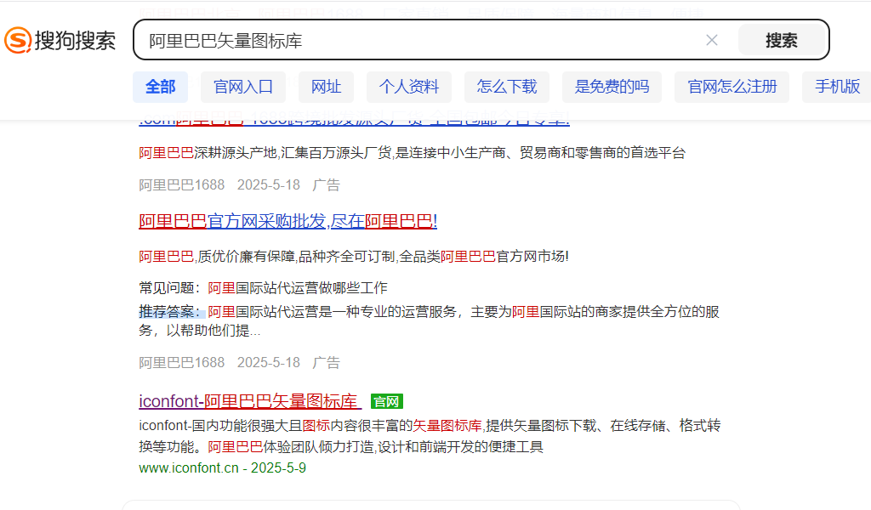
Task: Select the 是免费的吗 filter tab
Action: tap(612, 87)
